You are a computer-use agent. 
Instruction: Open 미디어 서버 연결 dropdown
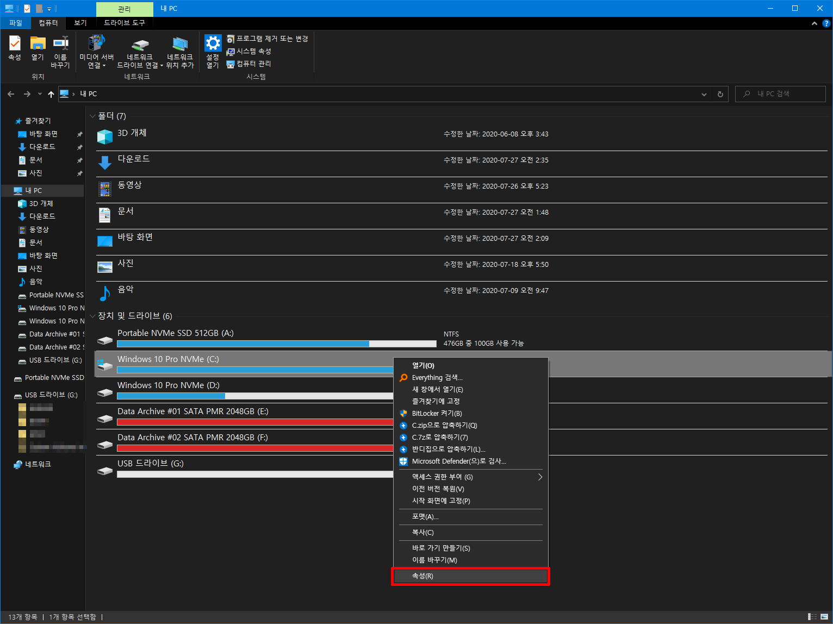click(x=97, y=52)
